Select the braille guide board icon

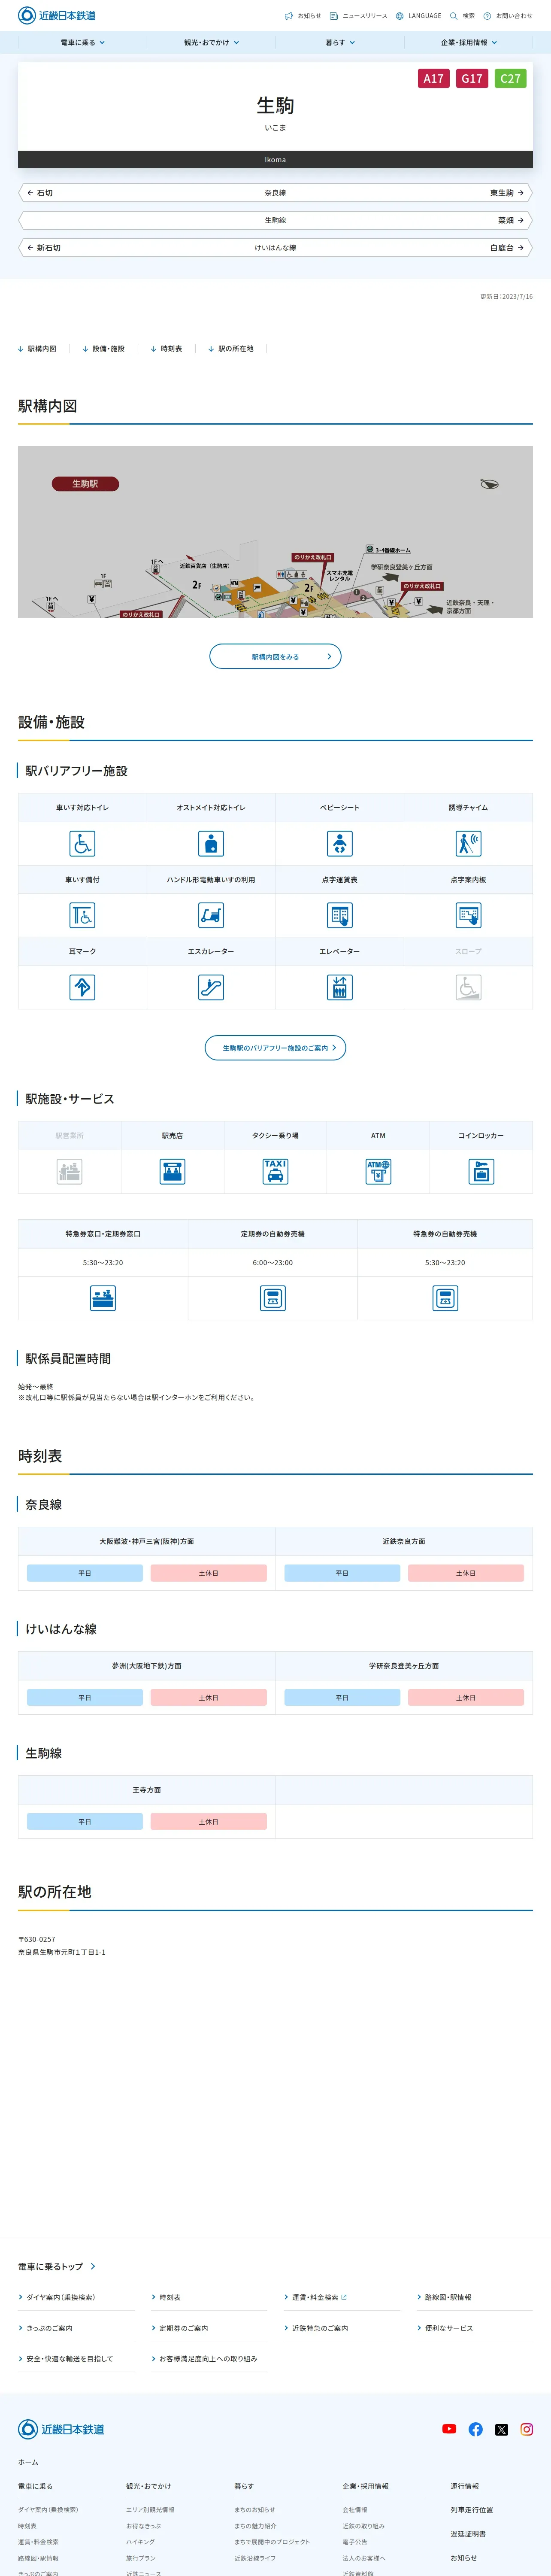click(468, 915)
